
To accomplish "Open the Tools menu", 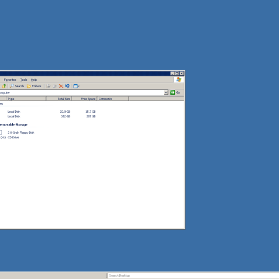I will tap(24, 80).
